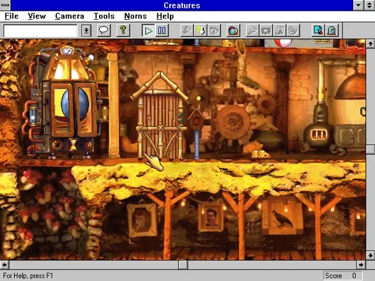Click the horizontal scrollbar right arrow
The image size is (375, 281).
tap(361, 265)
